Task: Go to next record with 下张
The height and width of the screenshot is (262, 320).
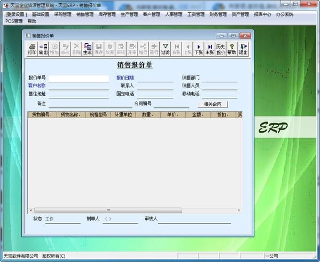Action: click(x=198, y=49)
